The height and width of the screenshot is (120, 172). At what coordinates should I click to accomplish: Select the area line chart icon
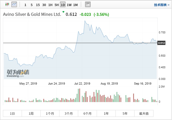[14, 4]
